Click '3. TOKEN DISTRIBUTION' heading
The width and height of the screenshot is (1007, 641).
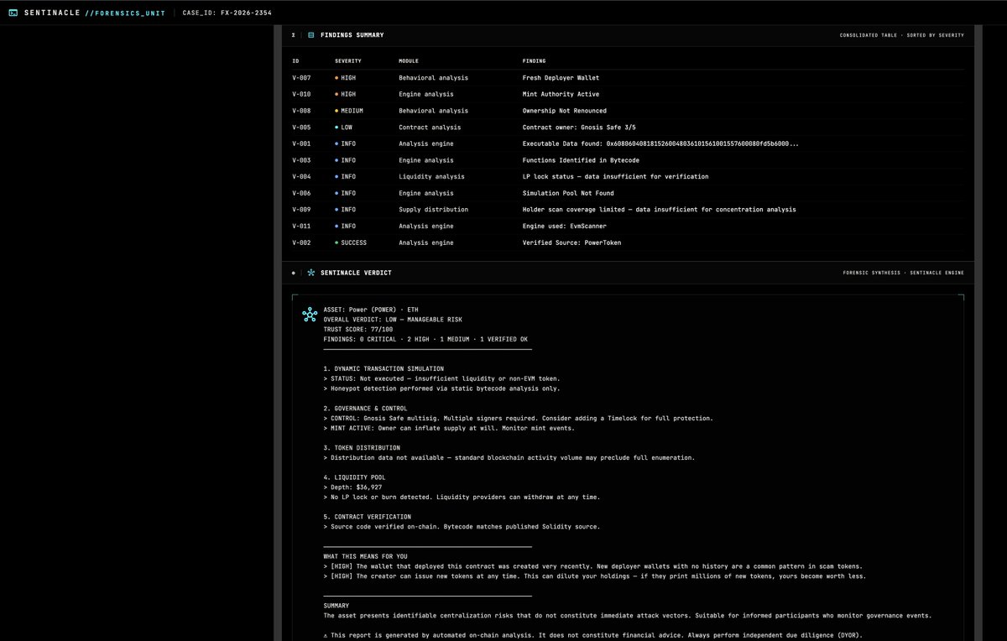tap(362, 448)
